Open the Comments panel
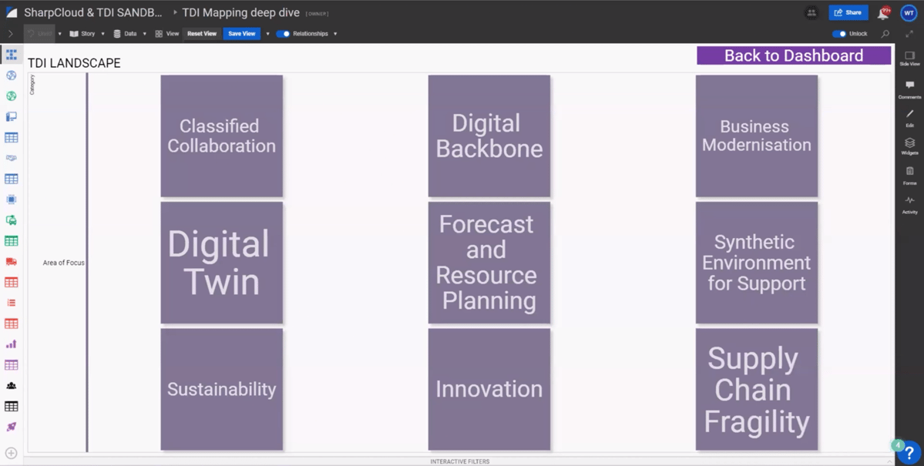 (x=909, y=89)
